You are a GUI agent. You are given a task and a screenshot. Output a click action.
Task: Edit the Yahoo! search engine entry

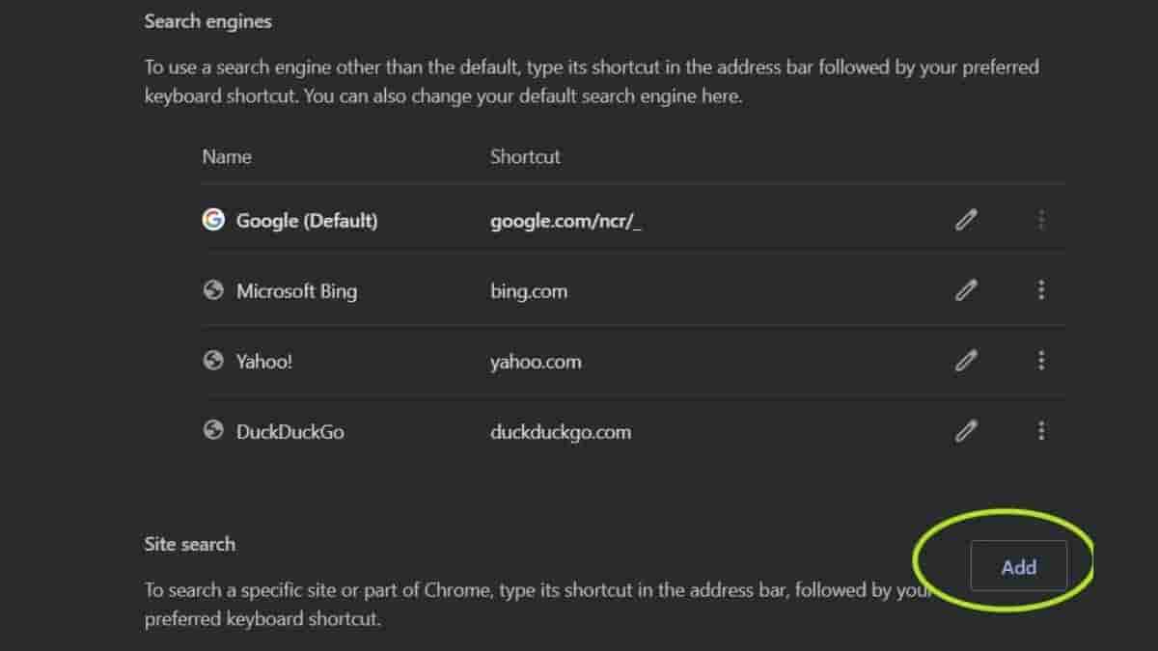965,361
